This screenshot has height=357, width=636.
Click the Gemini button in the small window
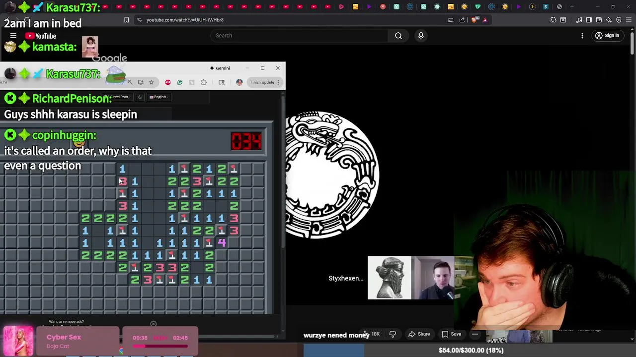coord(220,68)
